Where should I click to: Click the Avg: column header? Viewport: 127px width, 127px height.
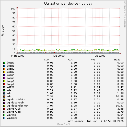click(x=94, y=60)
